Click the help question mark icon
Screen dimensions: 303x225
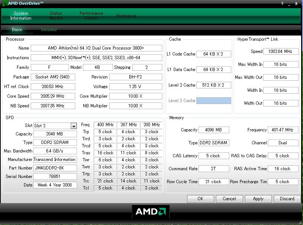(282, 3)
